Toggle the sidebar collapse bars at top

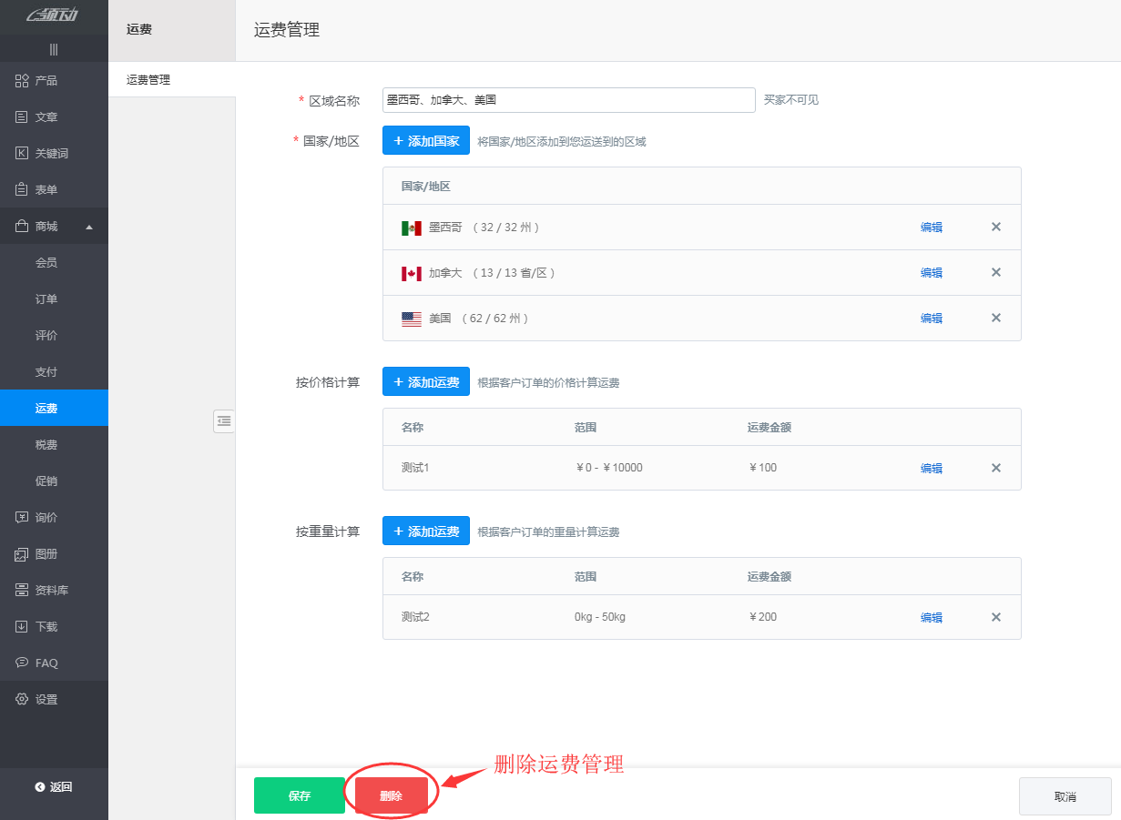(x=54, y=49)
